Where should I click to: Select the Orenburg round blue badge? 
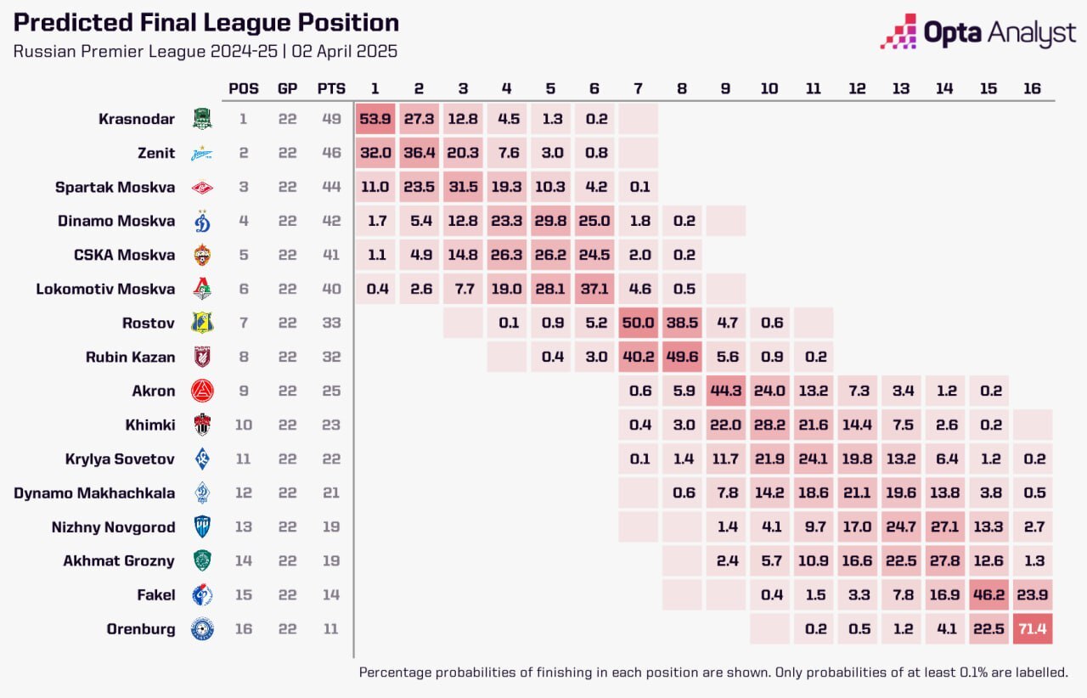point(202,629)
